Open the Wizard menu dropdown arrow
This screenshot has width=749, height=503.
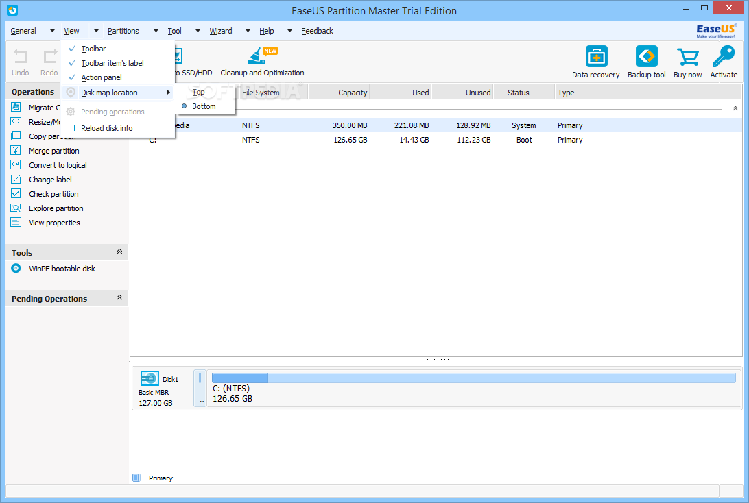pyautogui.click(x=248, y=31)
